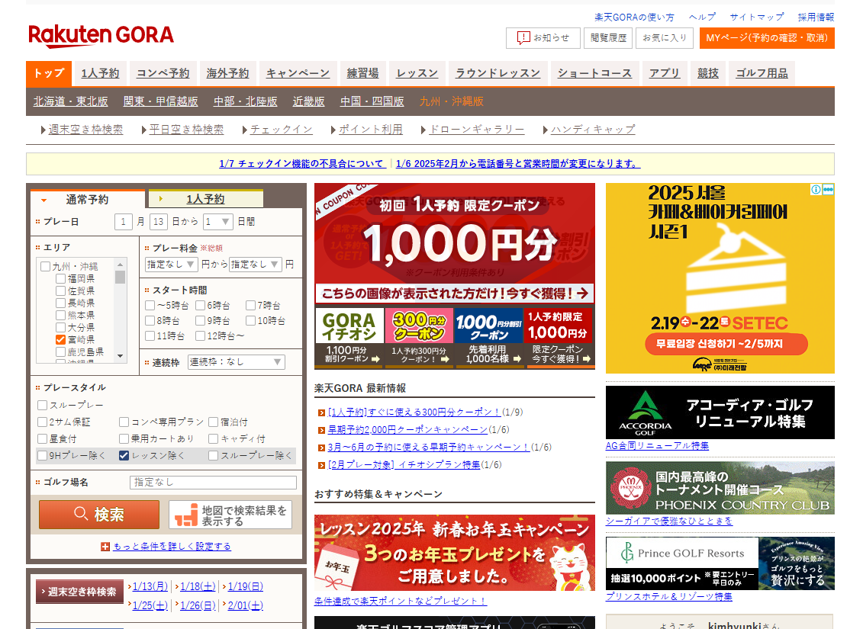Viewport: 863px width, 629px height.
Task: Open the キャンペーン navigation tab
Action: point(298,73)
